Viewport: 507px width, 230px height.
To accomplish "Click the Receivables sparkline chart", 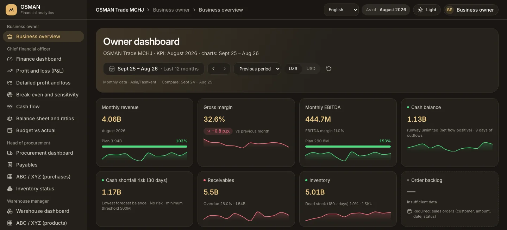I will coord(246,216).
